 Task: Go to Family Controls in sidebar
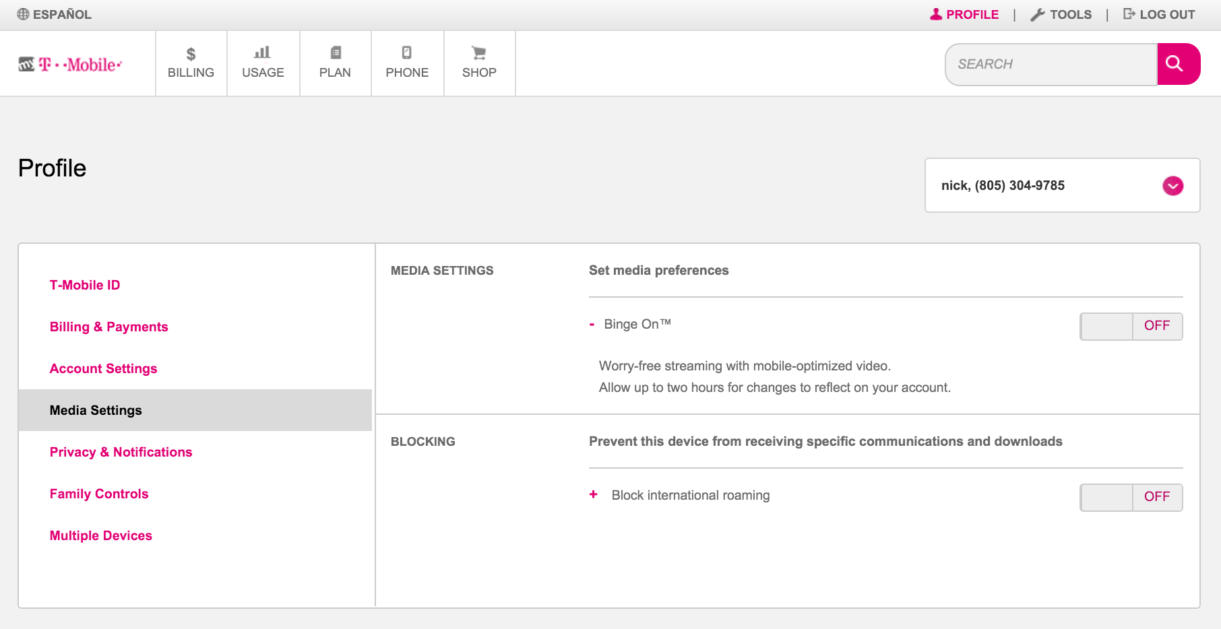99,494
